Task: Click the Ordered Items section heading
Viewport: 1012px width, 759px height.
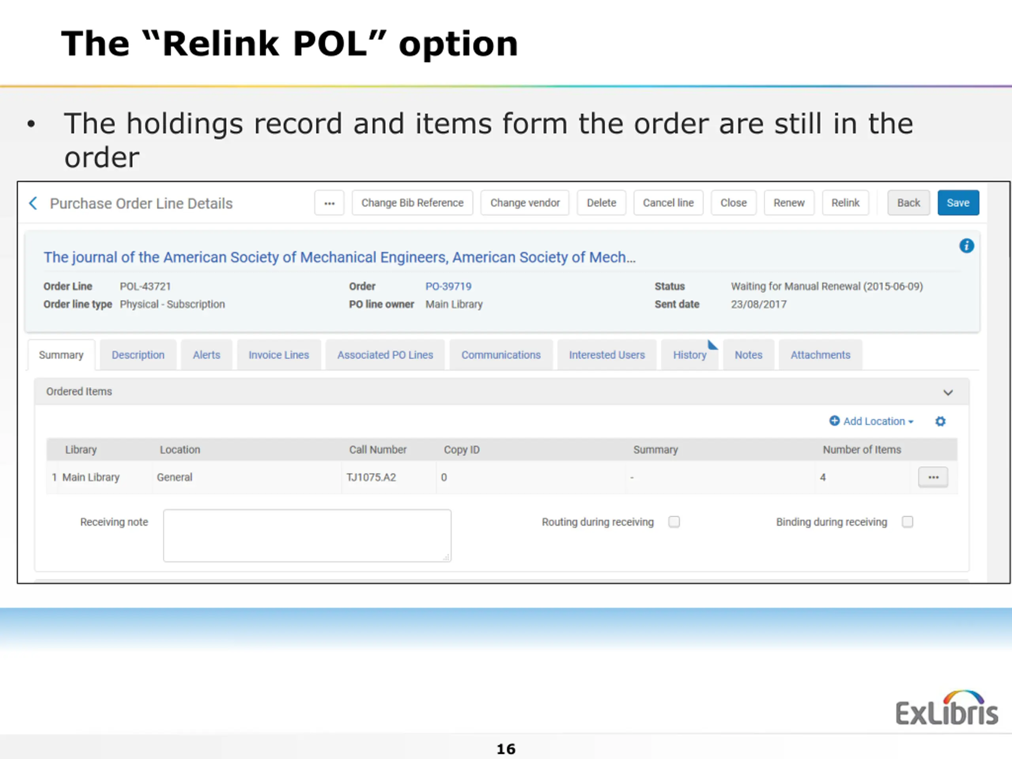Action: tap(79, 392)
